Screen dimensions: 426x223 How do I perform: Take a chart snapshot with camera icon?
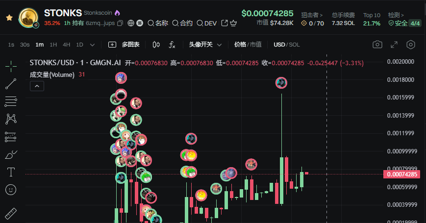tap(377, 45)
